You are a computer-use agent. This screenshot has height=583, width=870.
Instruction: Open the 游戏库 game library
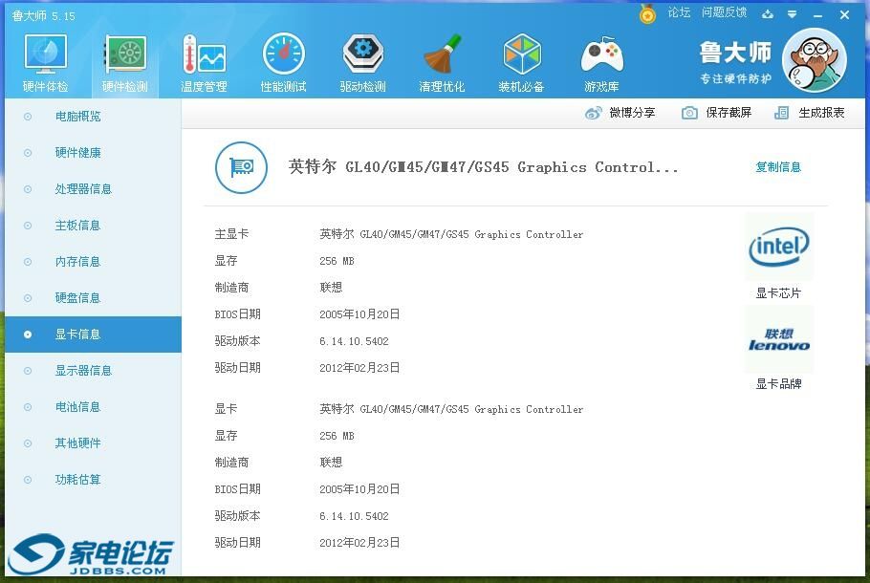pos(600,60)
